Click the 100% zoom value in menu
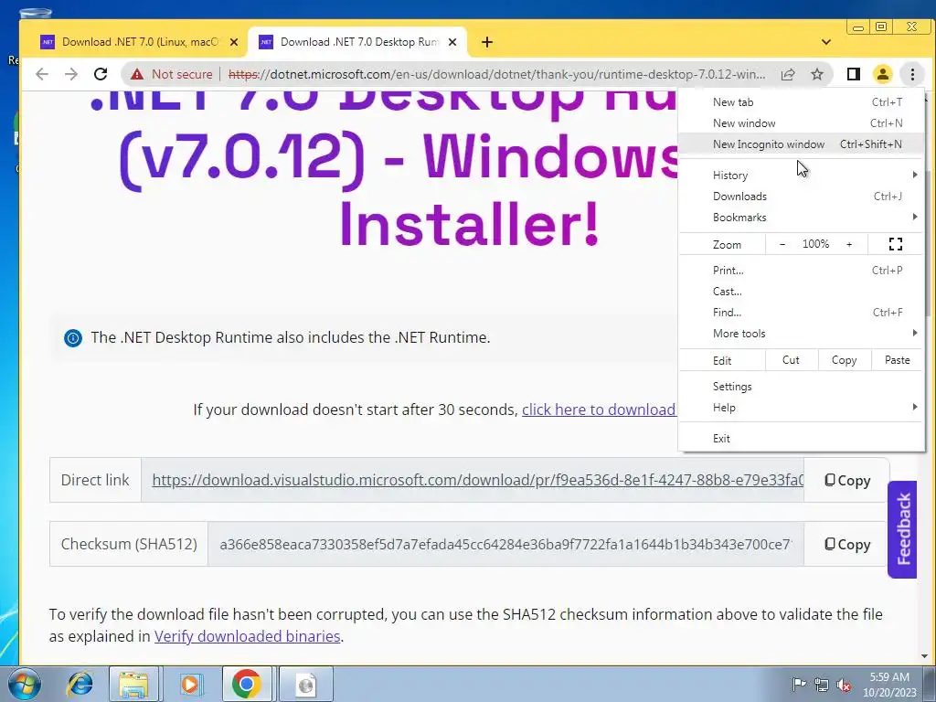 tap(815, 244)
